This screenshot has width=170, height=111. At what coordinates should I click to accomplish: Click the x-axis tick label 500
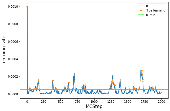click(x=60, y=102)
